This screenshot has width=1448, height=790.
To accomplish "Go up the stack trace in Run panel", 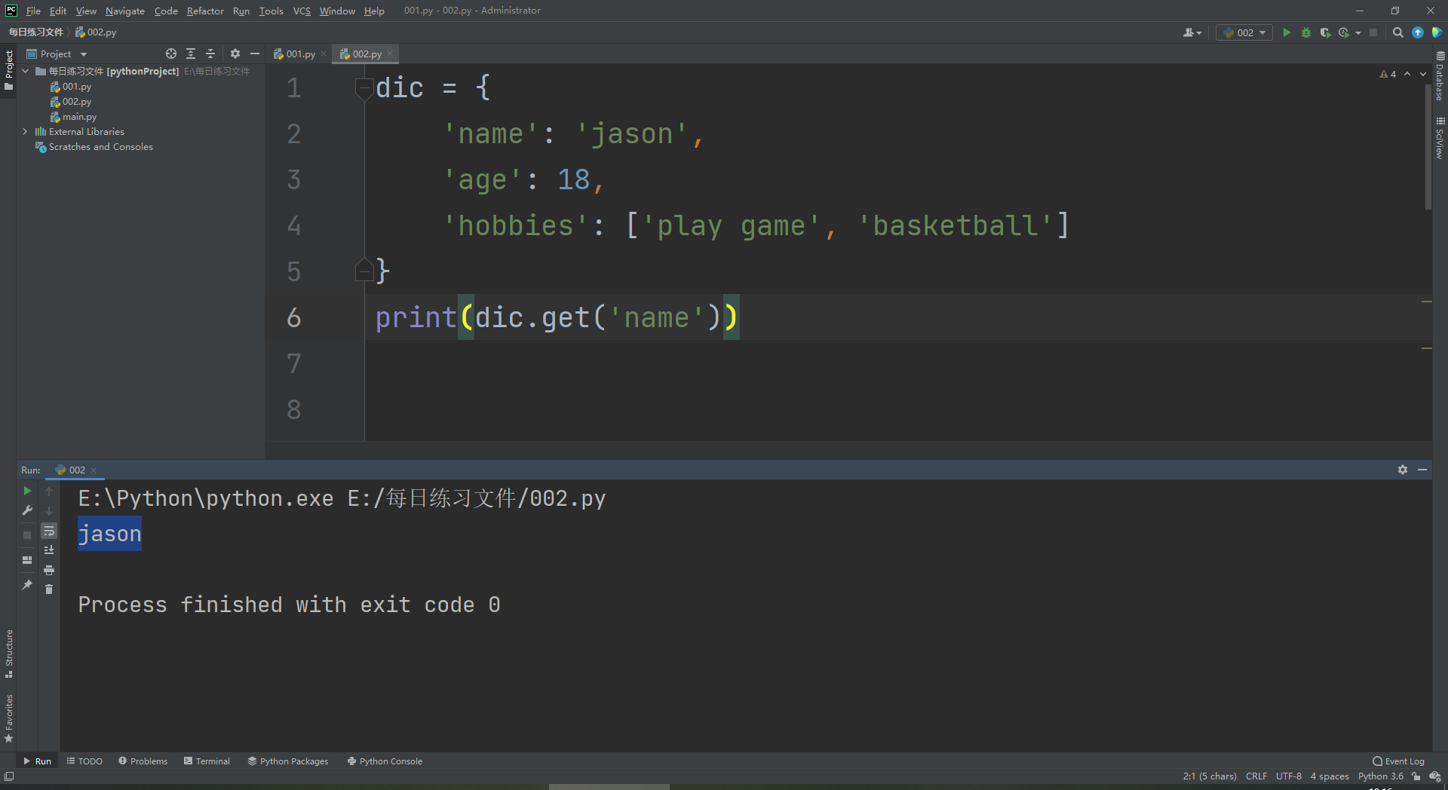I will (x=49, y=491).
